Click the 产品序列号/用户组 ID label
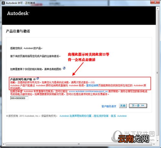Viewport: 161px width, 148px height. 23,79
